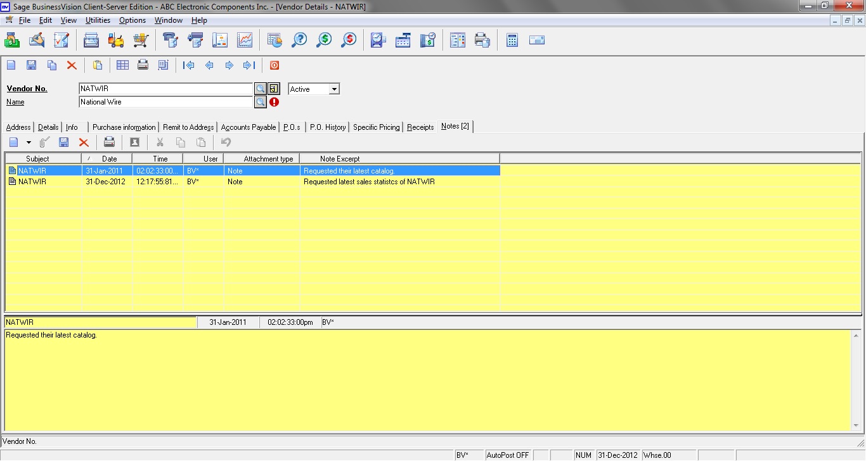Click the magnifier lookup beside Vendor No.
This screenshot has height=461, width=866.
coord(260,89)
